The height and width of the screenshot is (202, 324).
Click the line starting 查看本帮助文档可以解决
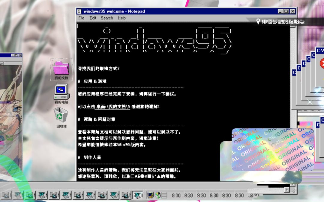coord(129,132)
